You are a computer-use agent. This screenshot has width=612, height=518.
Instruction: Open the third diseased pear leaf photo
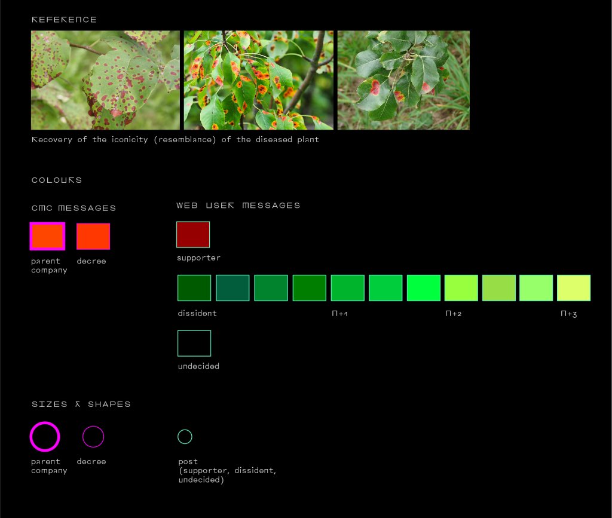click(x=403, y=80)
